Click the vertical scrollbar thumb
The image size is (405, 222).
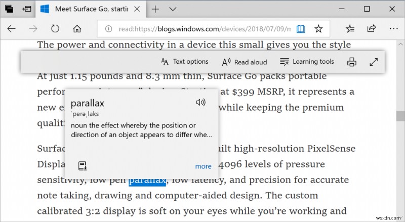tap(400, 116)
